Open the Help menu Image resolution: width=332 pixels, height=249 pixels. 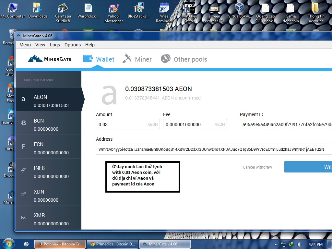tap(90, 45)
